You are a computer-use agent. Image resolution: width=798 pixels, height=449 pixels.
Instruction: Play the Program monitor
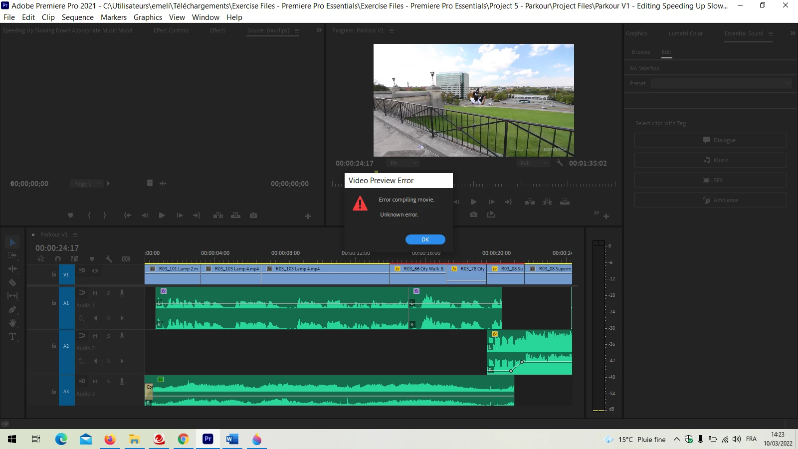click(474, 202)
